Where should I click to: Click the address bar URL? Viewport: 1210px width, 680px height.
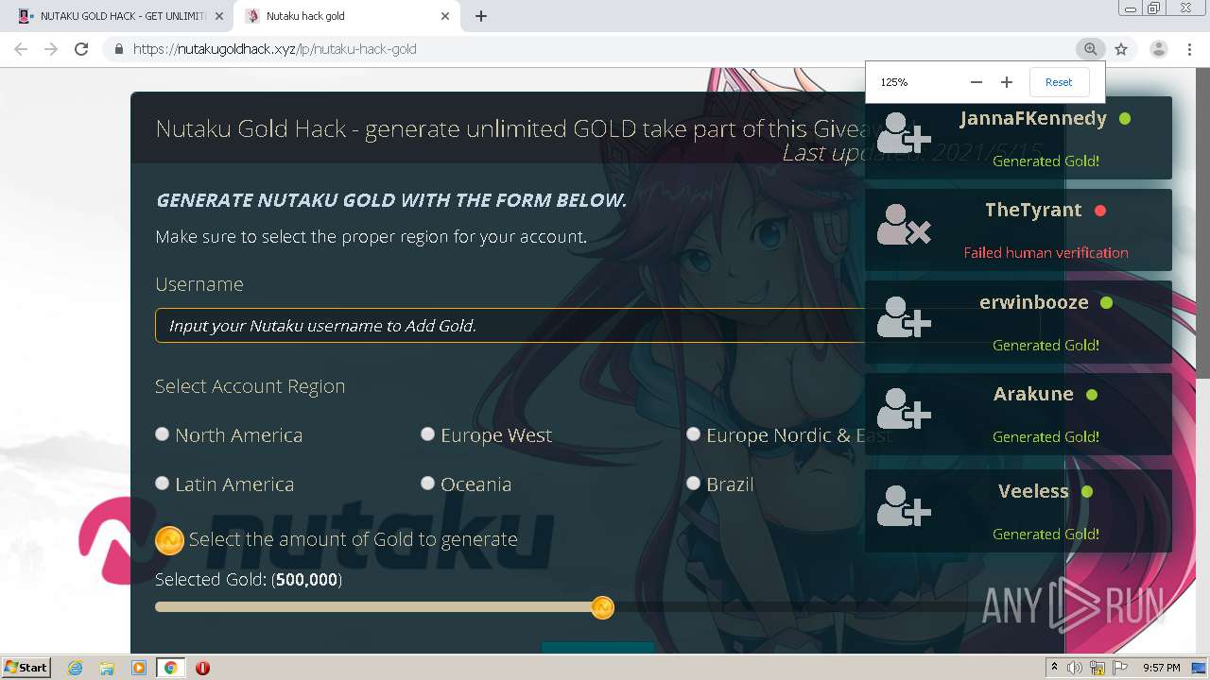(275, 49)
